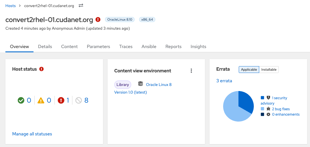Viewport: 310px width, 147px height.
Task: Click the gray disabled status circle icon
Action: pyautogui.click(x=79, y=100)
